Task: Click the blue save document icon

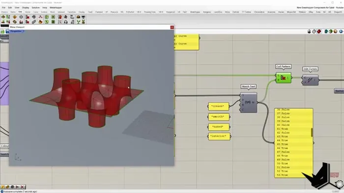Action: (7, 31)
